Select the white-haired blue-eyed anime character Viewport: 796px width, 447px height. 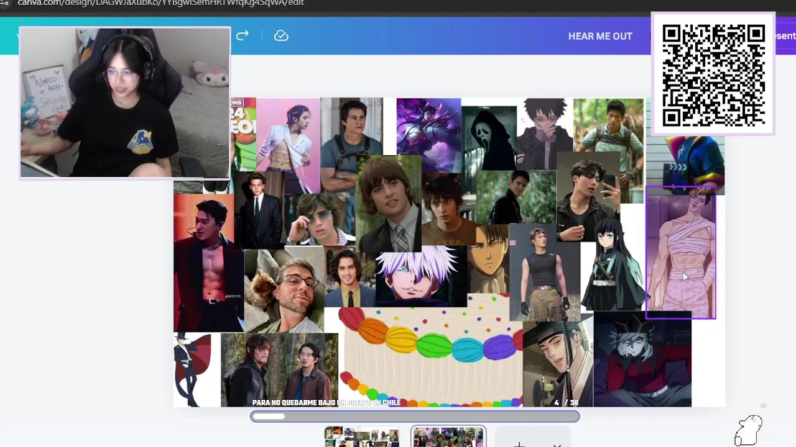(421, 276)
